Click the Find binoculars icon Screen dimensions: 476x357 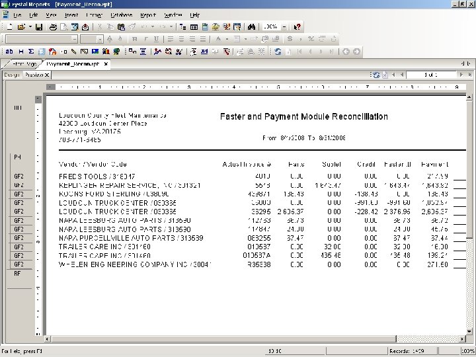click(251, 27)
